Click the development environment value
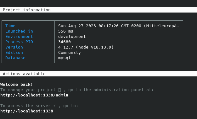Image resolution: width=197 pixels, height=119 pixels. 72,37
